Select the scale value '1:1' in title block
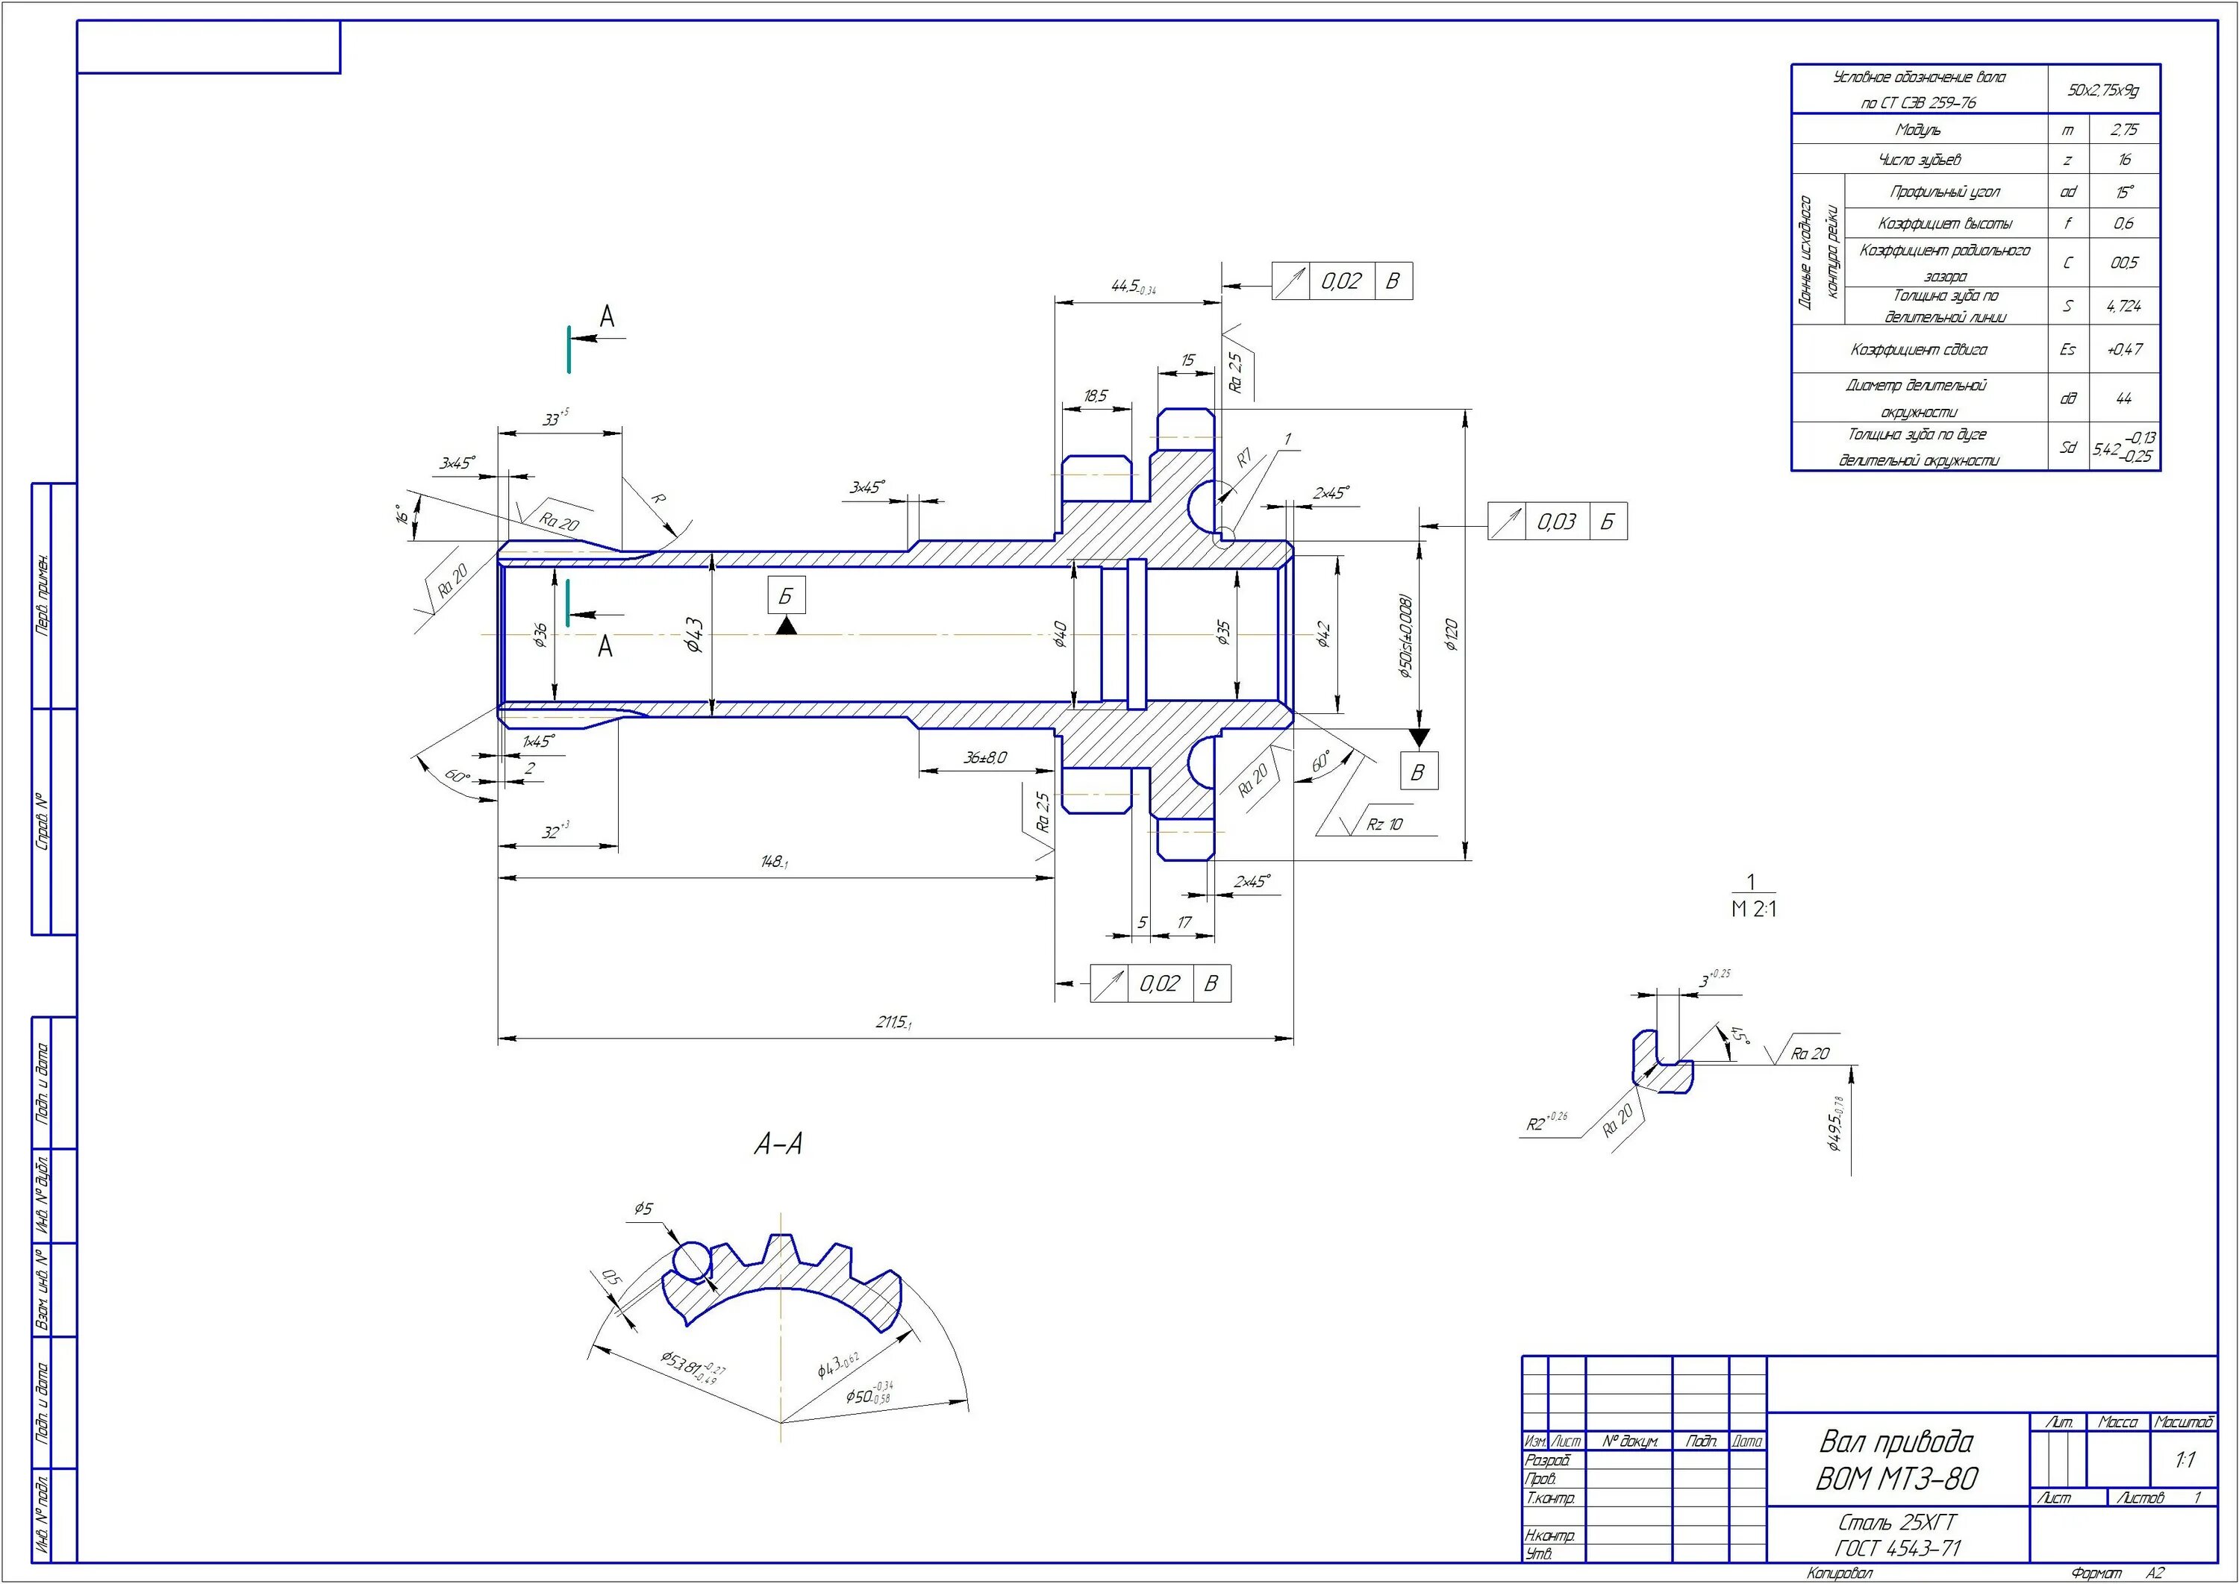The height and width of the screenshot is (1584, 2239). pyautogui.click(x=2185, y=1460)
